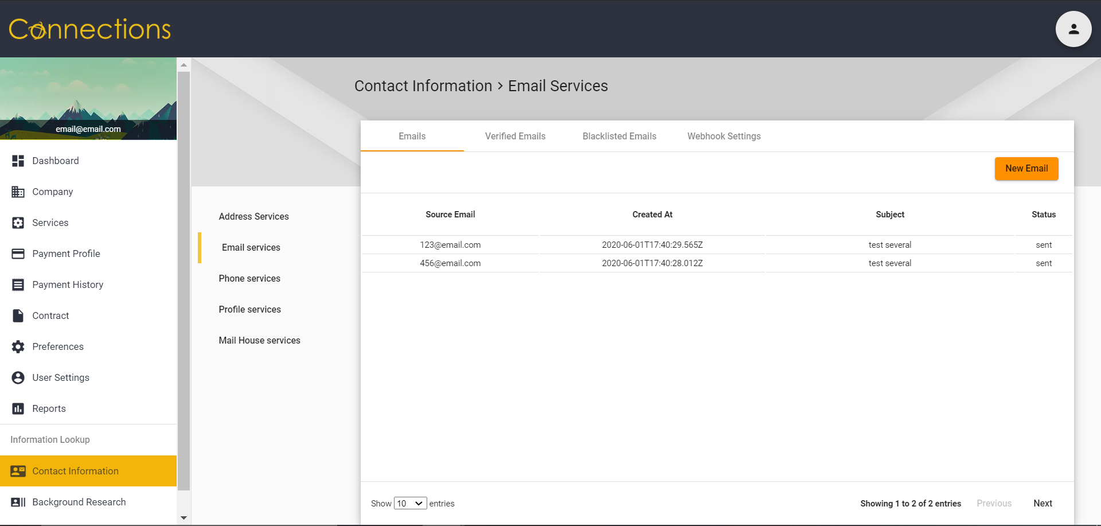Click the Services icon in sidebar

pyautogui.click(x=18, y=223)
